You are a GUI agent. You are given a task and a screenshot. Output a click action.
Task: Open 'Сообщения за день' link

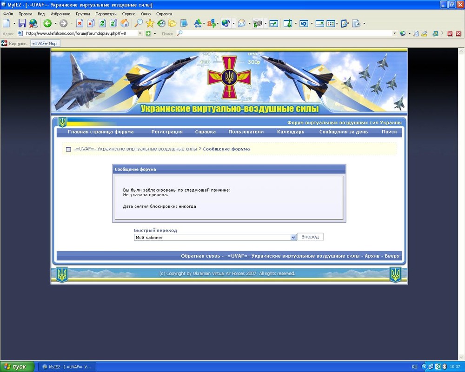(x=344, y=132)
